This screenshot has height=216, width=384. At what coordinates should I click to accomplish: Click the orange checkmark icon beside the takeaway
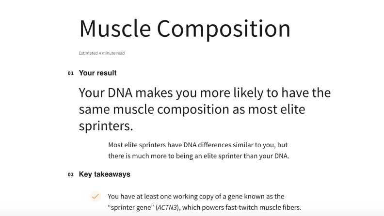[96, 196]
